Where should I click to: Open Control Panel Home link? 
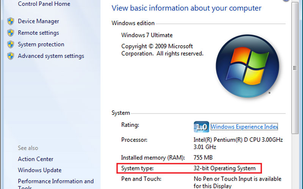(x=44, y=4)
